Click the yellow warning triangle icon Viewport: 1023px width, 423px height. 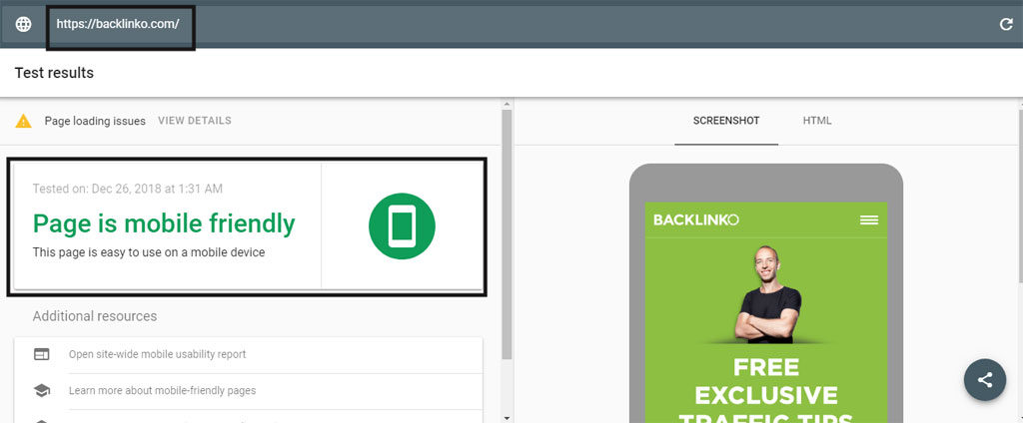(x=24, y=121)
